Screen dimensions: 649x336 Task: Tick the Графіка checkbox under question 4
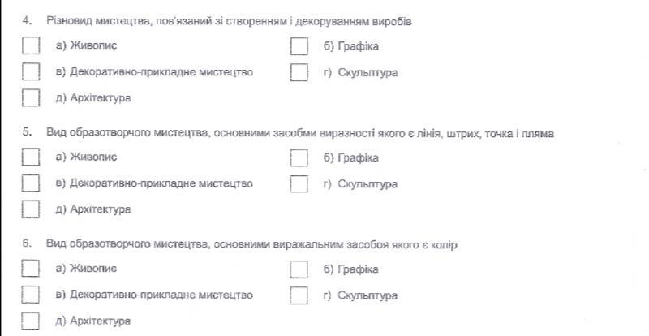point(299,46)
